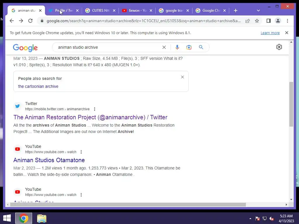This screenshot has height=224, width=299.
Task: Show hidden system tray icons
Action: point(250,218)
